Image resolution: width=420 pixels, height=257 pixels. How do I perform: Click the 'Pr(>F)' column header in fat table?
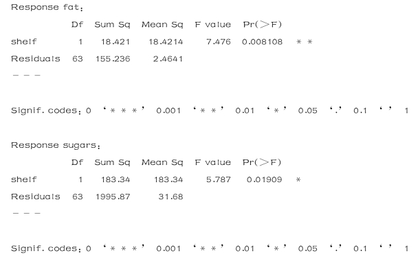click(x=263, y=25)
